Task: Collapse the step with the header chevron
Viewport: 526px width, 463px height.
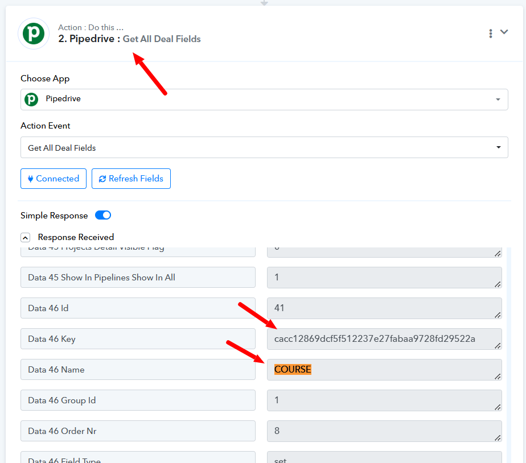Action: (x=504, y=32)
